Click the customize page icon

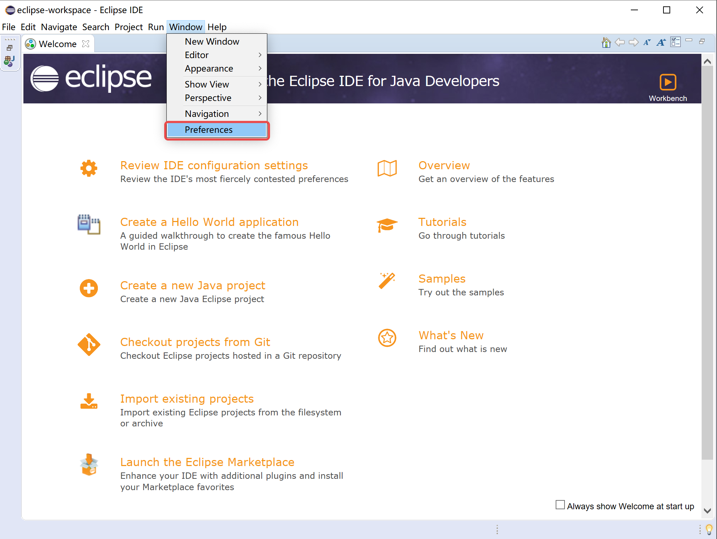tap(676, 42)
